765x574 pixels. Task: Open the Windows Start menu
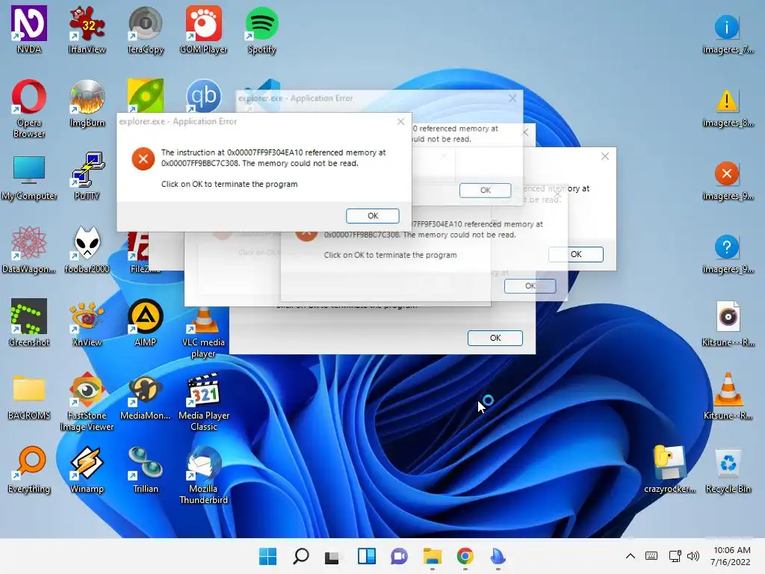coord(267,556)
